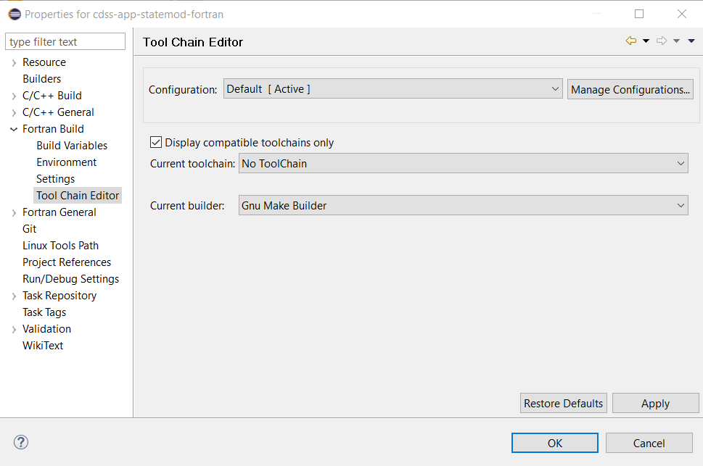
Task: Open back history dropdown arrow
Action: click(x=646, y=41)
